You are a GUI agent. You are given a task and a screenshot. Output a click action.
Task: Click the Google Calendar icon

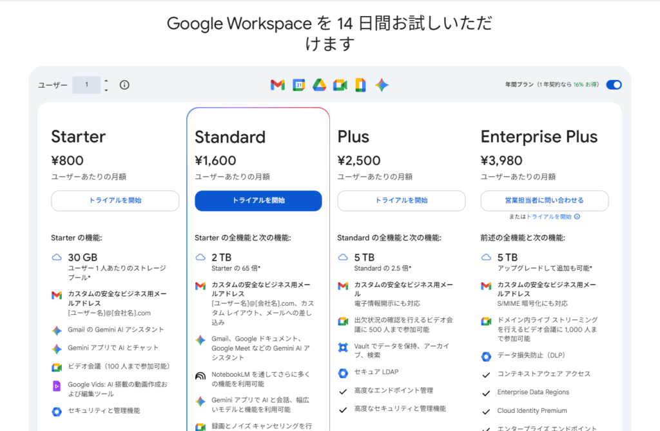[298, 85]
